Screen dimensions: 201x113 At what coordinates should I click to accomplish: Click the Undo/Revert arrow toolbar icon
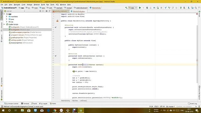177,8
